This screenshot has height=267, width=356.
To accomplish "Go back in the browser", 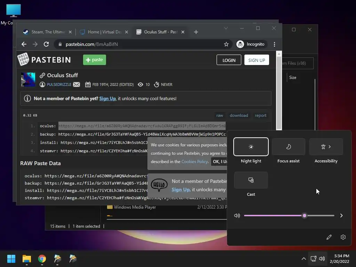I will [24, 44].
